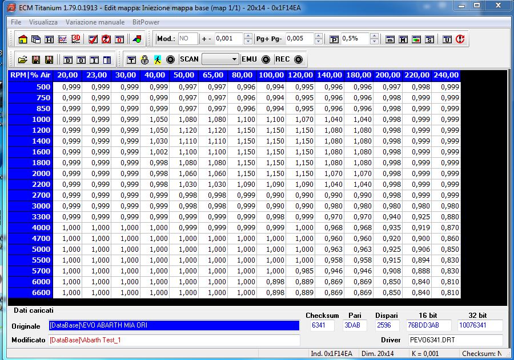This screenshot has height=360, width=514.
Task: Click the P percent window icon
Action: (x=334, y=39)
